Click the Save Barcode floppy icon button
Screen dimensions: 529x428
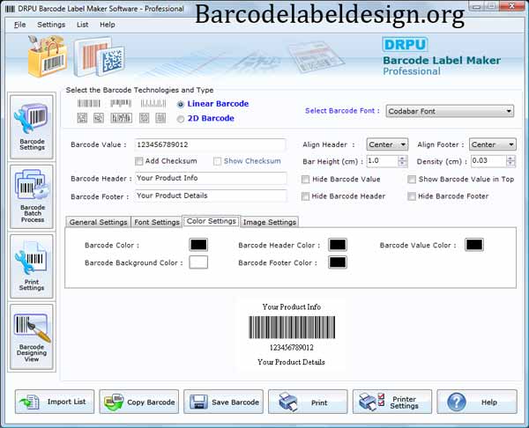click(223, 402)
